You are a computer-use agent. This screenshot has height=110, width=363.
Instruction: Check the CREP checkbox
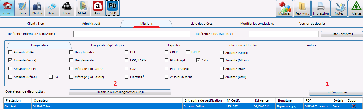pos(167,52)
